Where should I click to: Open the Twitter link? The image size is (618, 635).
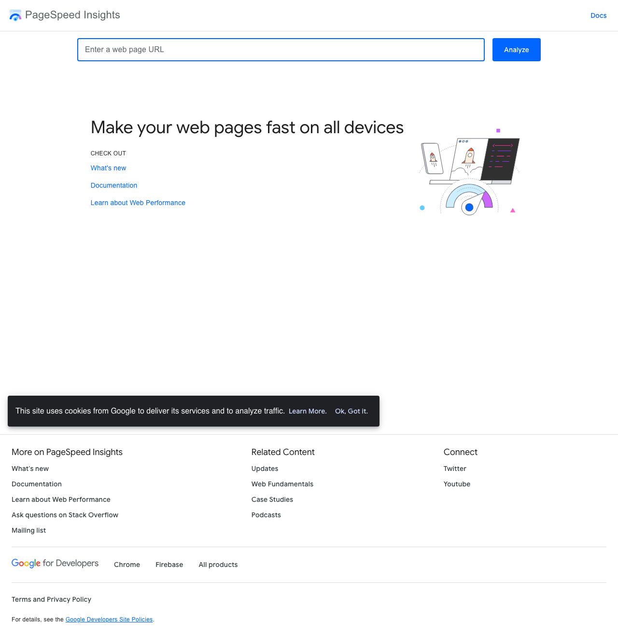[x=455, y=469]
